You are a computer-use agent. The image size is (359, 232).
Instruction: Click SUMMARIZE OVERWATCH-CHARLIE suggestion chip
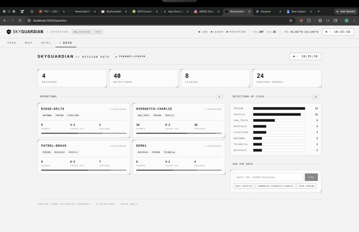point(275,186)
